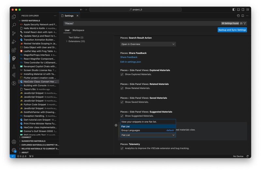Open Customize Layout icon
The height and width of the screenshot is (171, 261).
pyautogui.click(x=248, y=10)
